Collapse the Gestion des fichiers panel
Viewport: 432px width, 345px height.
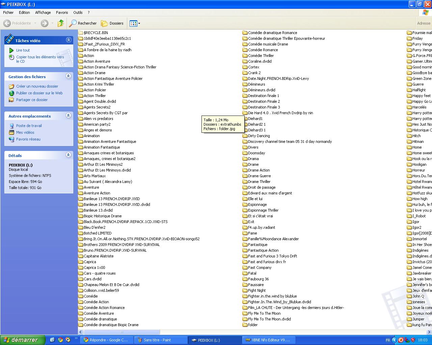[69, 76]
